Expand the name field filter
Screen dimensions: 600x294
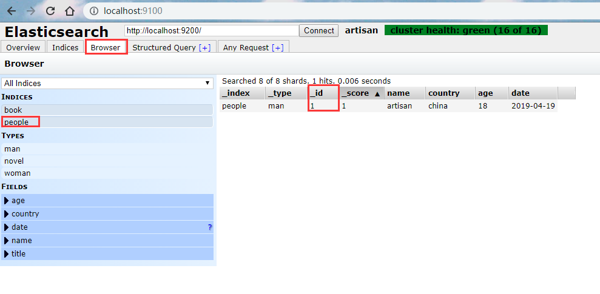click(x=107, y=241)
